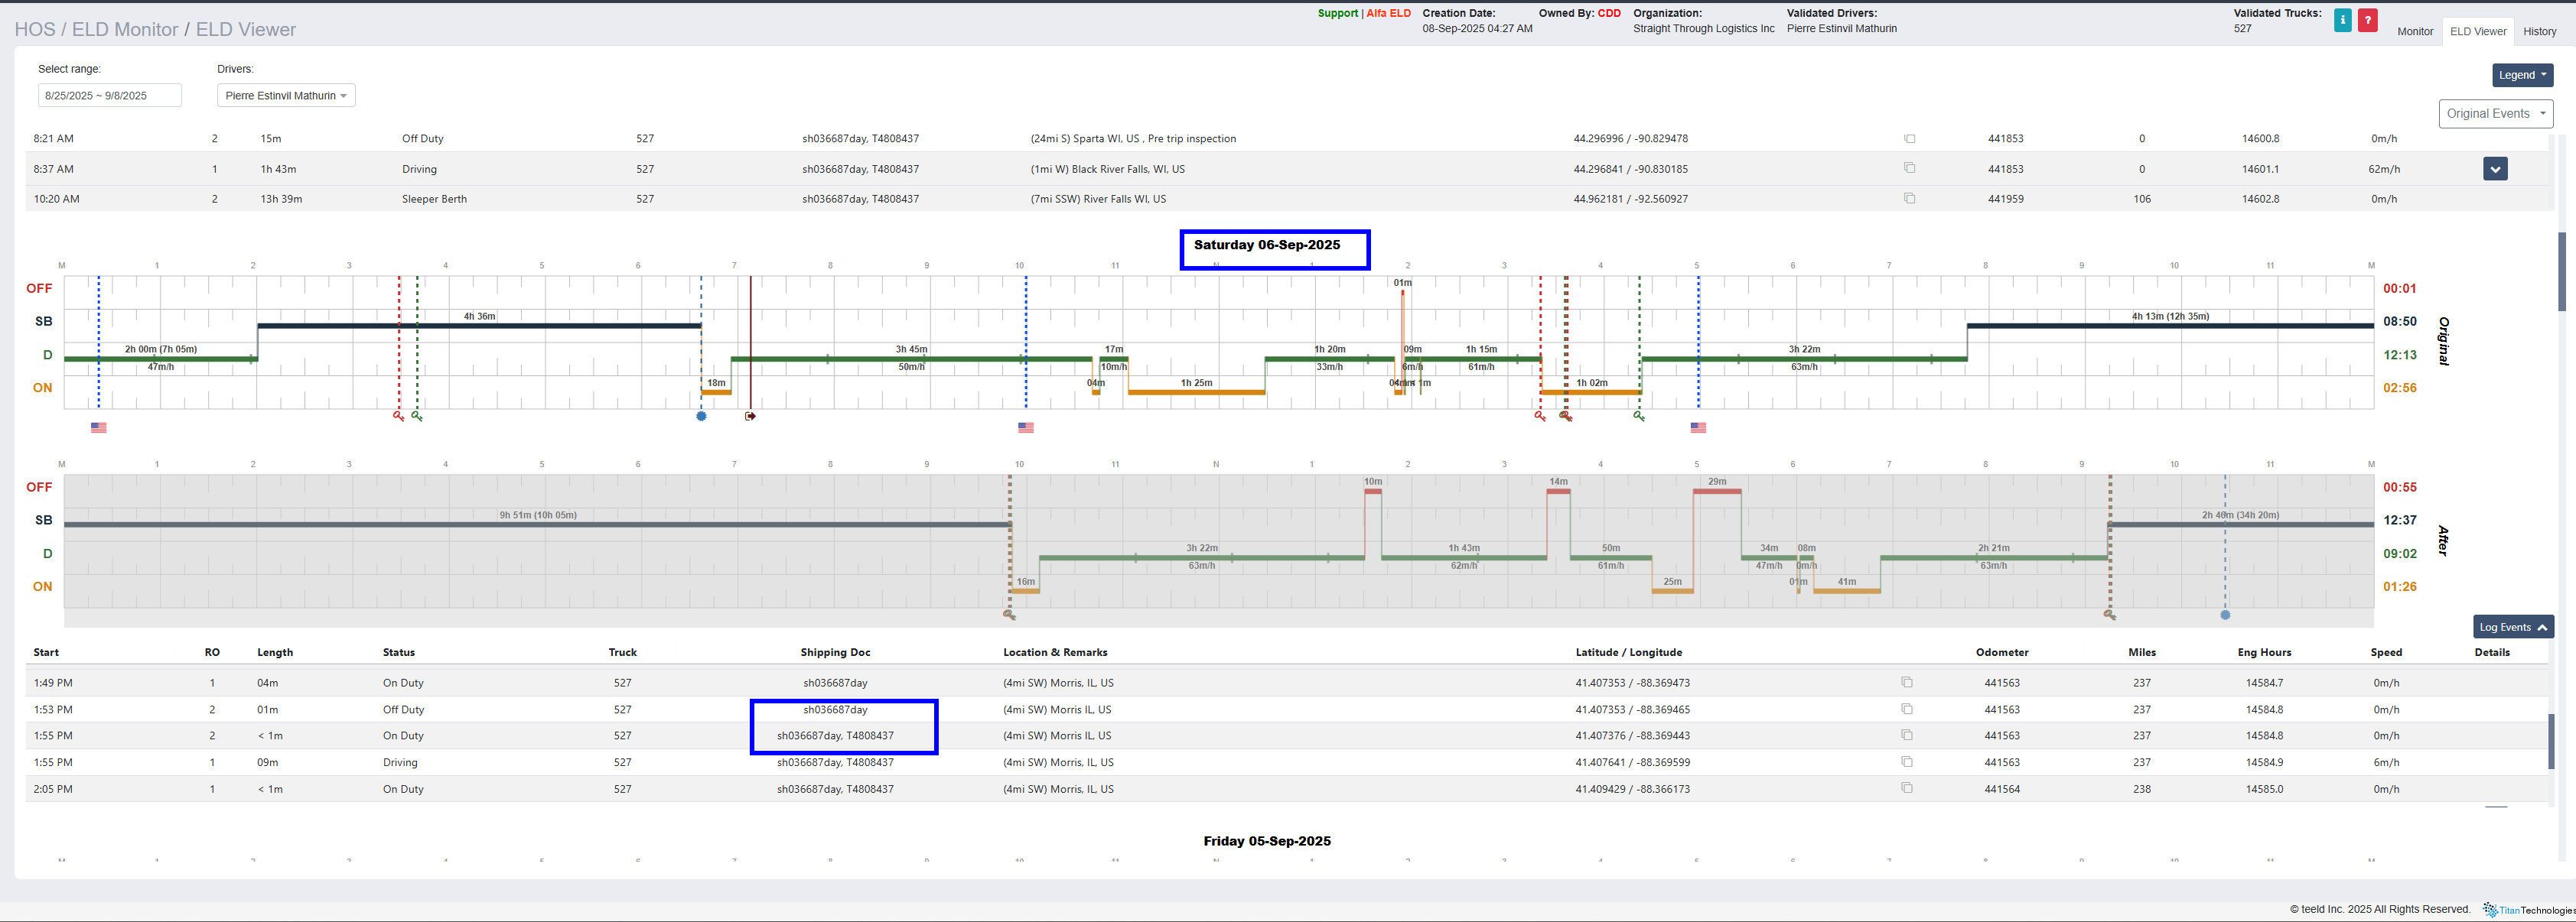Click the Latitude / Longitude column header
This screenshot has height=922, width=2576.
click(x=1628, y=652)
